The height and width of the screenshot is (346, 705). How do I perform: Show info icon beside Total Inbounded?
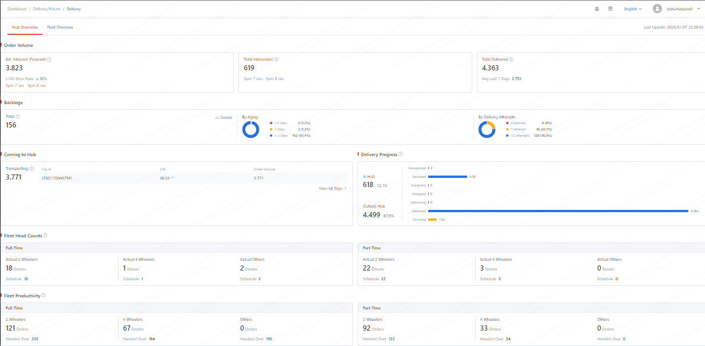276,59
